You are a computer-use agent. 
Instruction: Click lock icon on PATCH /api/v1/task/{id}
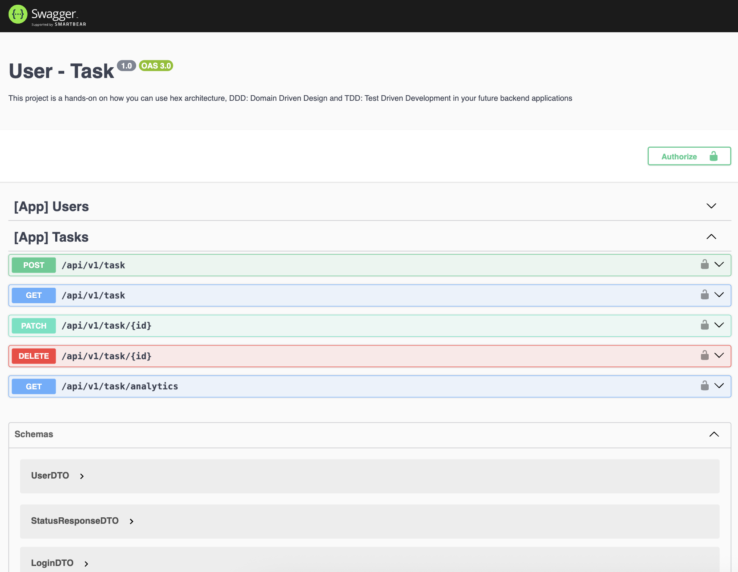(x=705, y=325)
